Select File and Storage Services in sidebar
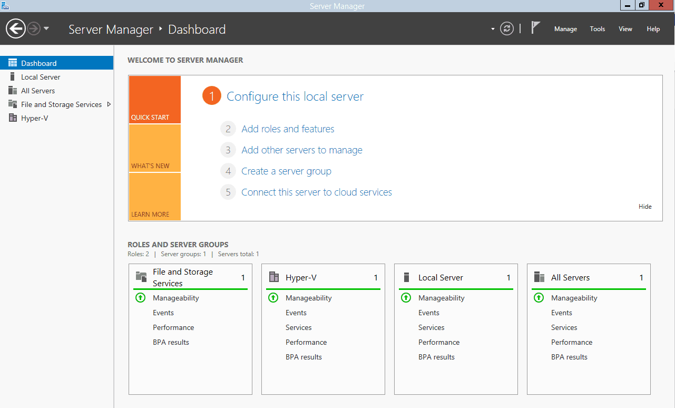675x408 pixels. coord(56,104)
